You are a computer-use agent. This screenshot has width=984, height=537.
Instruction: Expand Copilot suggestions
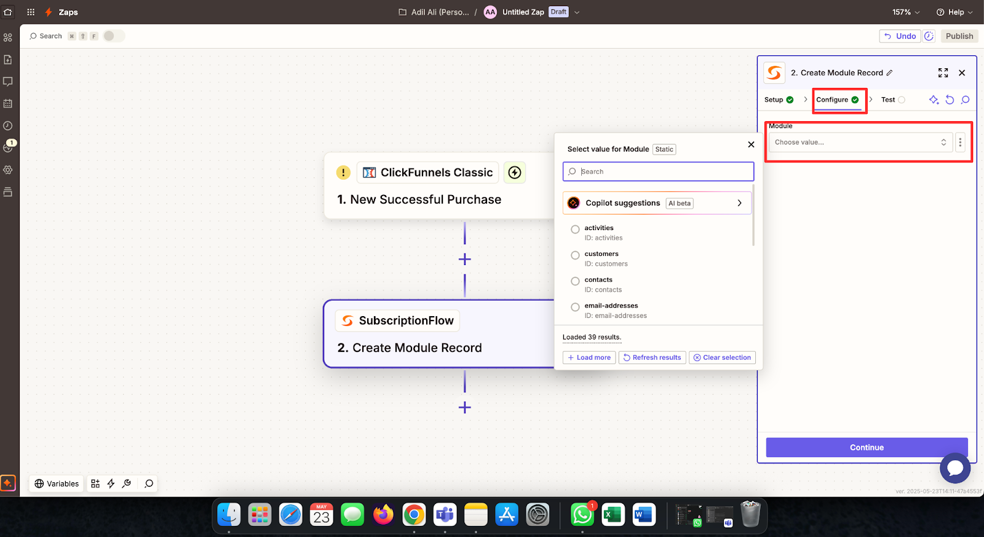pyautogui.click(x=657, y=203)
